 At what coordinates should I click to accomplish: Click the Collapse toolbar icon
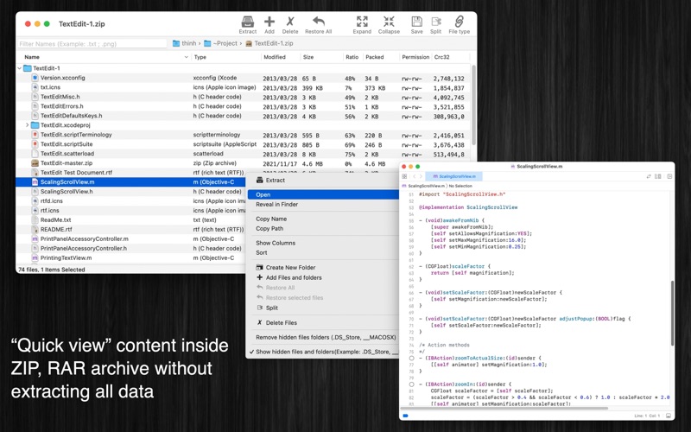pos(389,22)
